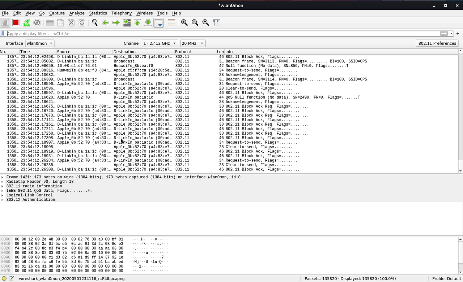Open capture file properties pencil icon
This screenshot has height=282, width=463.
[x=12, y=279]
